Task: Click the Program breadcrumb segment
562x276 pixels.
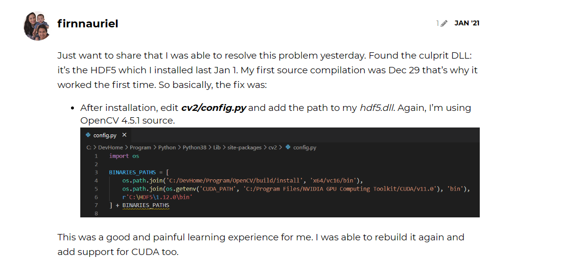Action: click(140, 148)
